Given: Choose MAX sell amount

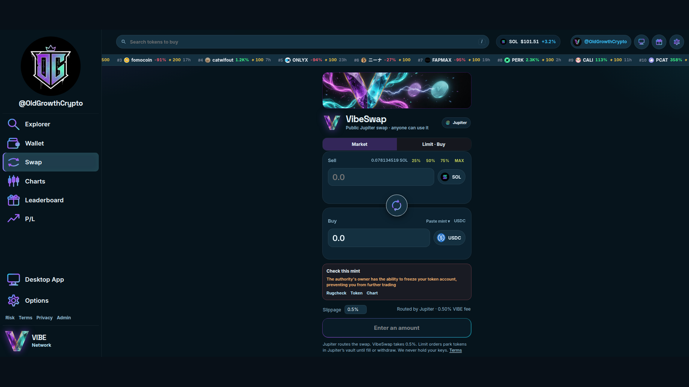Looking at the screenshot, I should pyautogui.click(x=459, y=160).
